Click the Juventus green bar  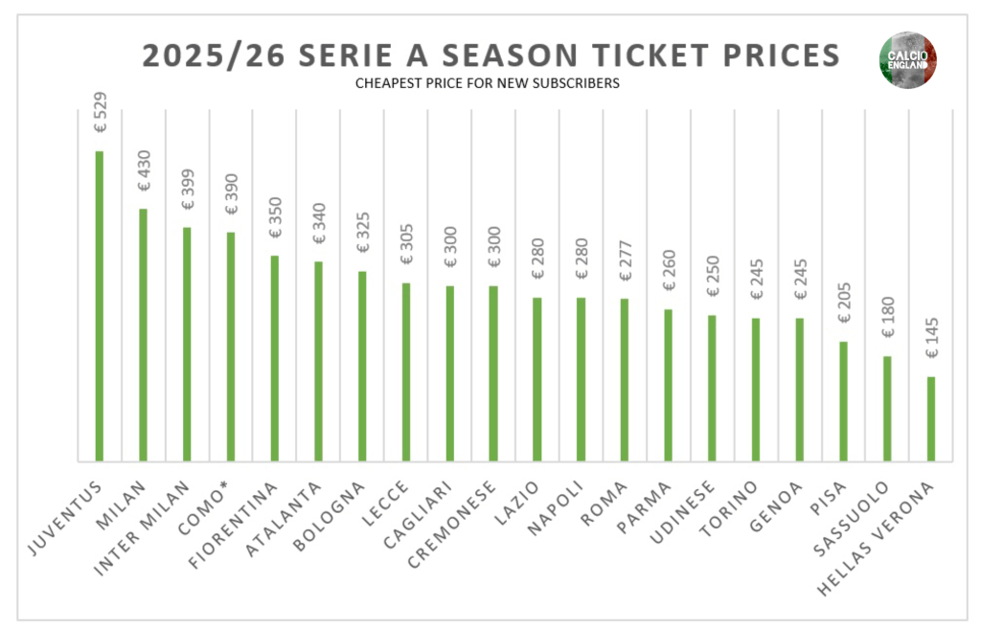[x=99, y=306]
